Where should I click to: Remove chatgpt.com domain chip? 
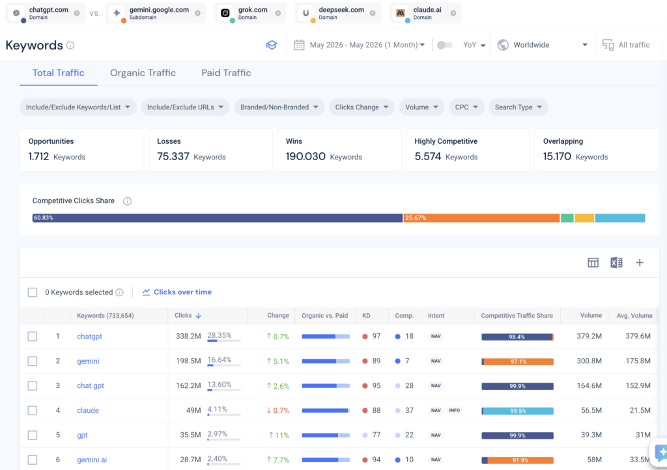pos(77,13)
